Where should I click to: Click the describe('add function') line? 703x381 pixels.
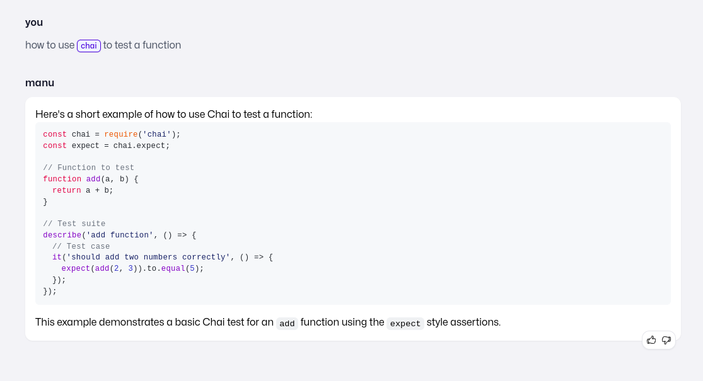click(x=120, y=235)
